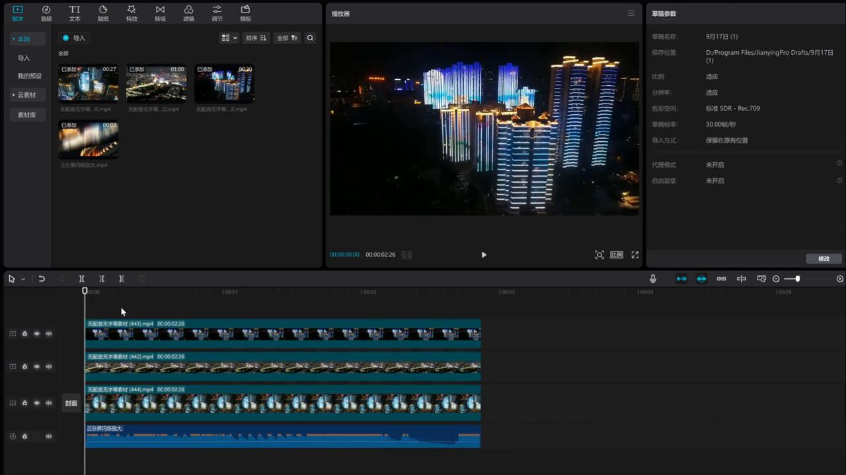The height and width of the screenshot is (475, 846).
Task: Mute the (443).mp4 track
Action: (49, 334)
